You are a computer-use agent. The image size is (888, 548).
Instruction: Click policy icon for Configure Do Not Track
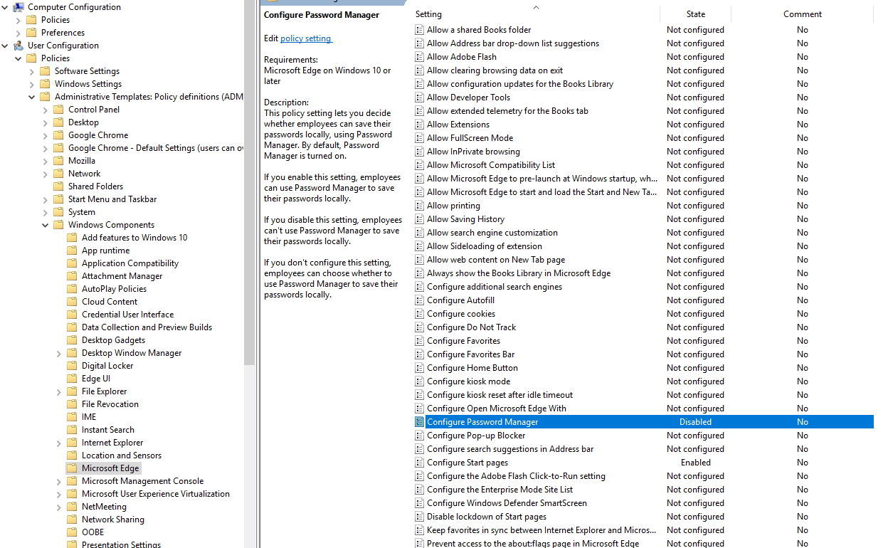point(419,327)
